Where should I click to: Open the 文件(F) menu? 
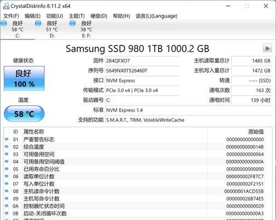click(x=11, y=16)
